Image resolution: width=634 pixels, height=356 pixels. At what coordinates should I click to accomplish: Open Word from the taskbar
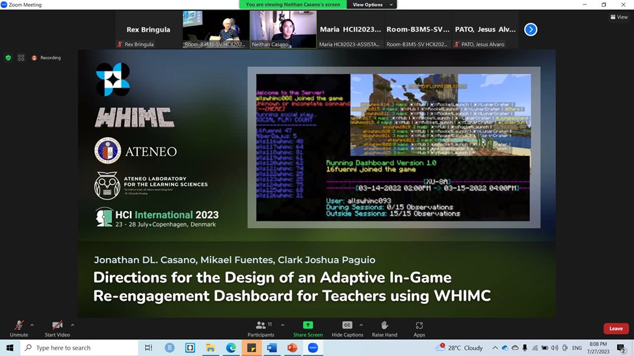coord(272,348)
